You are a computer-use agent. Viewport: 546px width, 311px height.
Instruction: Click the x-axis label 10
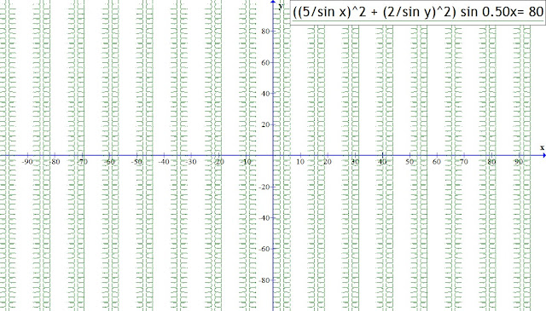(300, 162)
